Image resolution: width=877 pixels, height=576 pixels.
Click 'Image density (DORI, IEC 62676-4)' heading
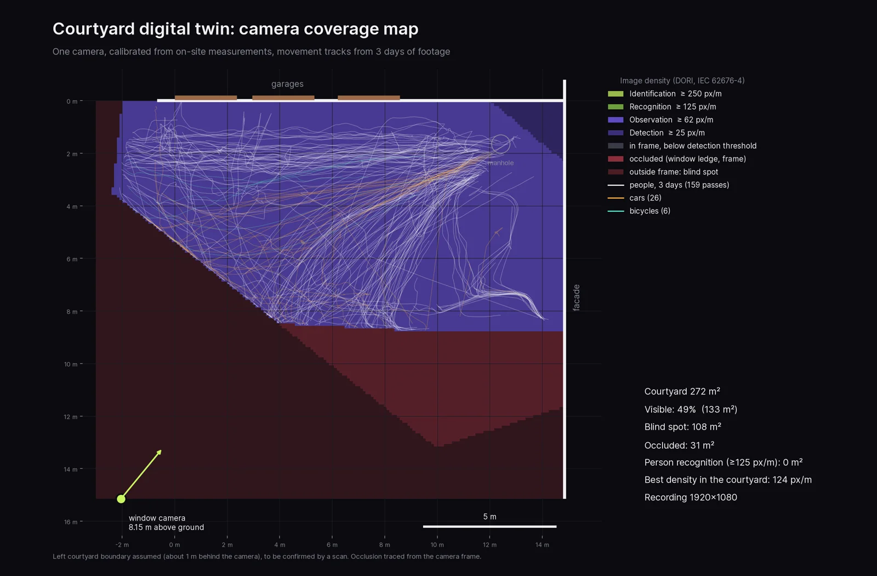(x=682, y=81)
